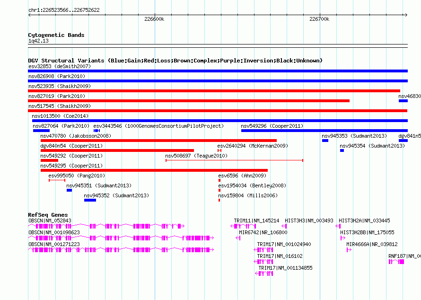This screenshot has width=421, height=300.
Task: Click nsv549295 (Cooper2011) variant label
Action: click(x=71, y=166)
